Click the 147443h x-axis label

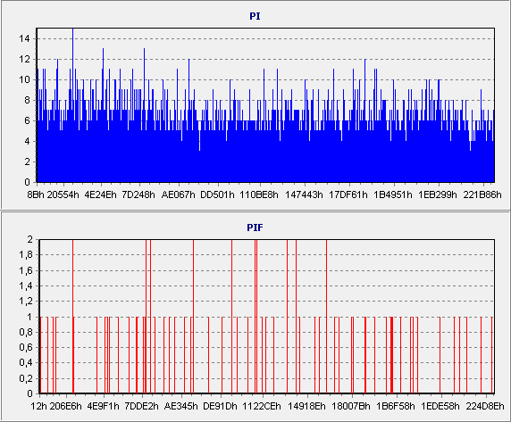tap(304, 194)
